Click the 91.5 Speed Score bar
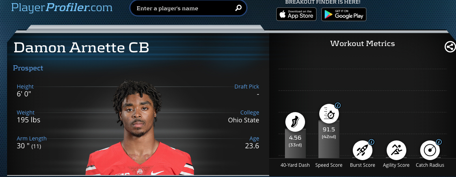The width and height of the screenshot is (456, 177). pyautogui.click(x=329, y=139)
